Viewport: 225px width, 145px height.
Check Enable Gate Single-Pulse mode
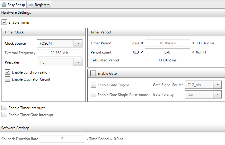pos(93,95)
